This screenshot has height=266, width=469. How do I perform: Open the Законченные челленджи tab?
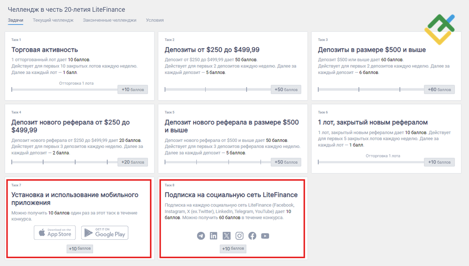(x=109, y=20)
